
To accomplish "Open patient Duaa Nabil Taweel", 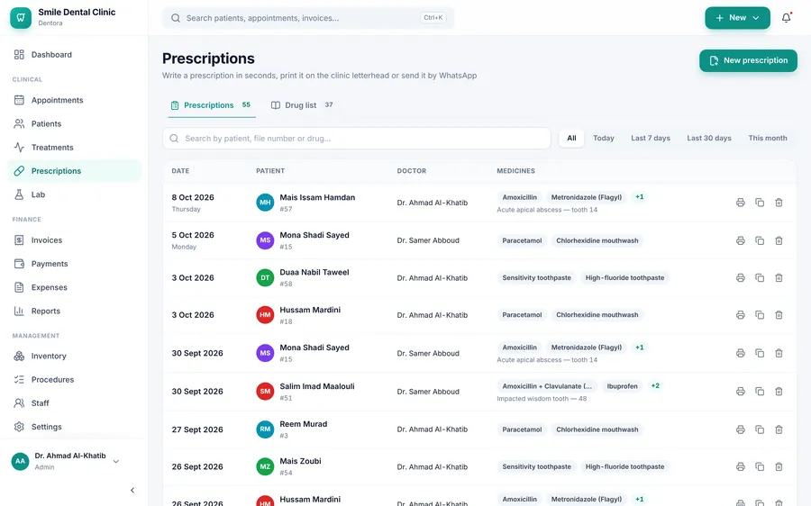I will click(314, 273).
